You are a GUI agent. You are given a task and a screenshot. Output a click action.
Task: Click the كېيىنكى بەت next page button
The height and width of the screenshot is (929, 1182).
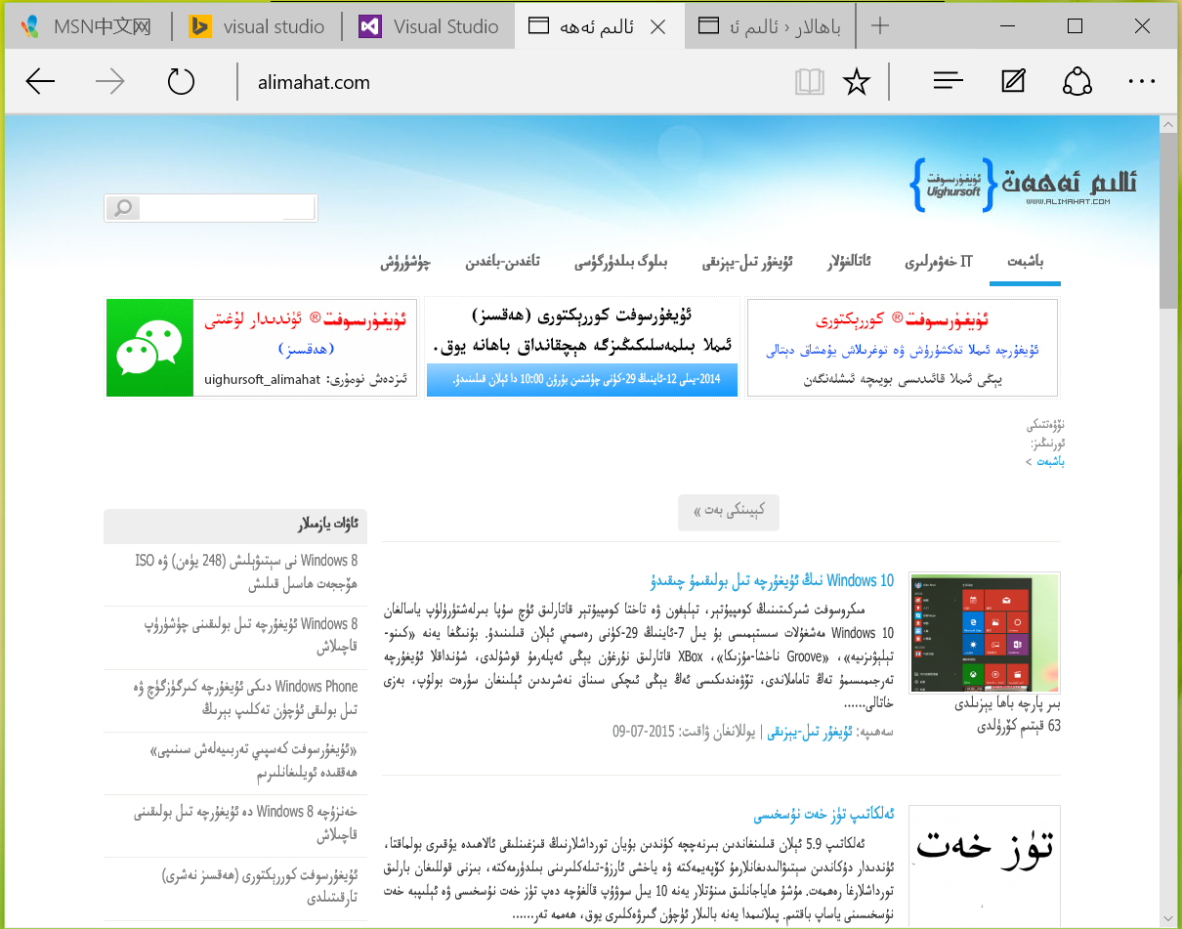(x=729, y=512)
